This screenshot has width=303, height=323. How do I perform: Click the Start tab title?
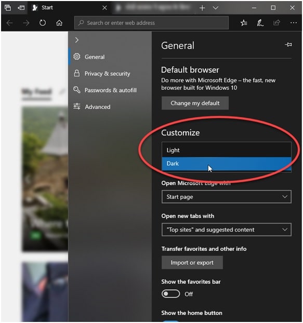(x=47, y=8)
